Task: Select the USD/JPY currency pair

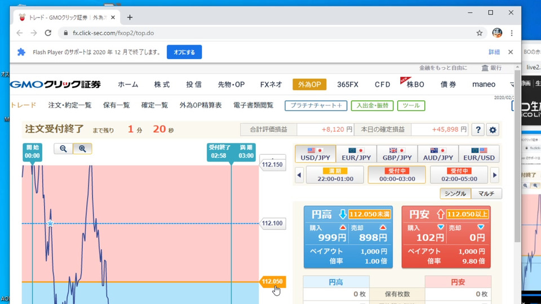Action: point(316,154)
